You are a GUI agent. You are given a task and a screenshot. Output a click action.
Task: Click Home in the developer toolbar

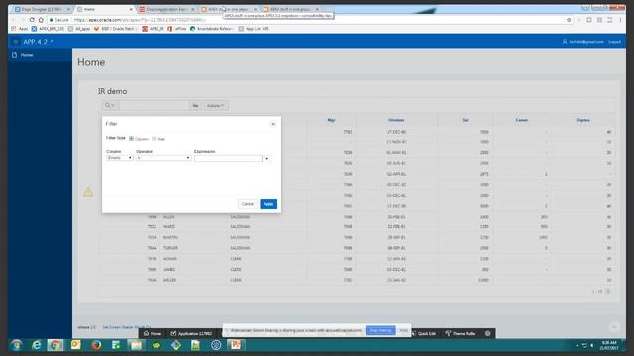click(x=153, y=334)
